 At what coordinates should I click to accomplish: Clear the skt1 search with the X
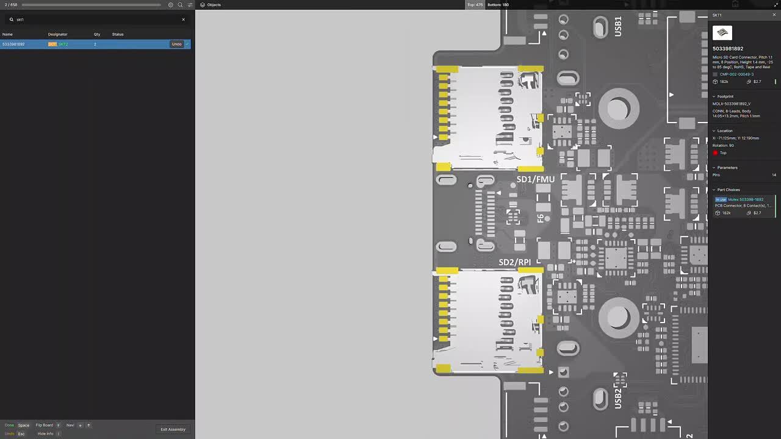[x=183, y=20]
